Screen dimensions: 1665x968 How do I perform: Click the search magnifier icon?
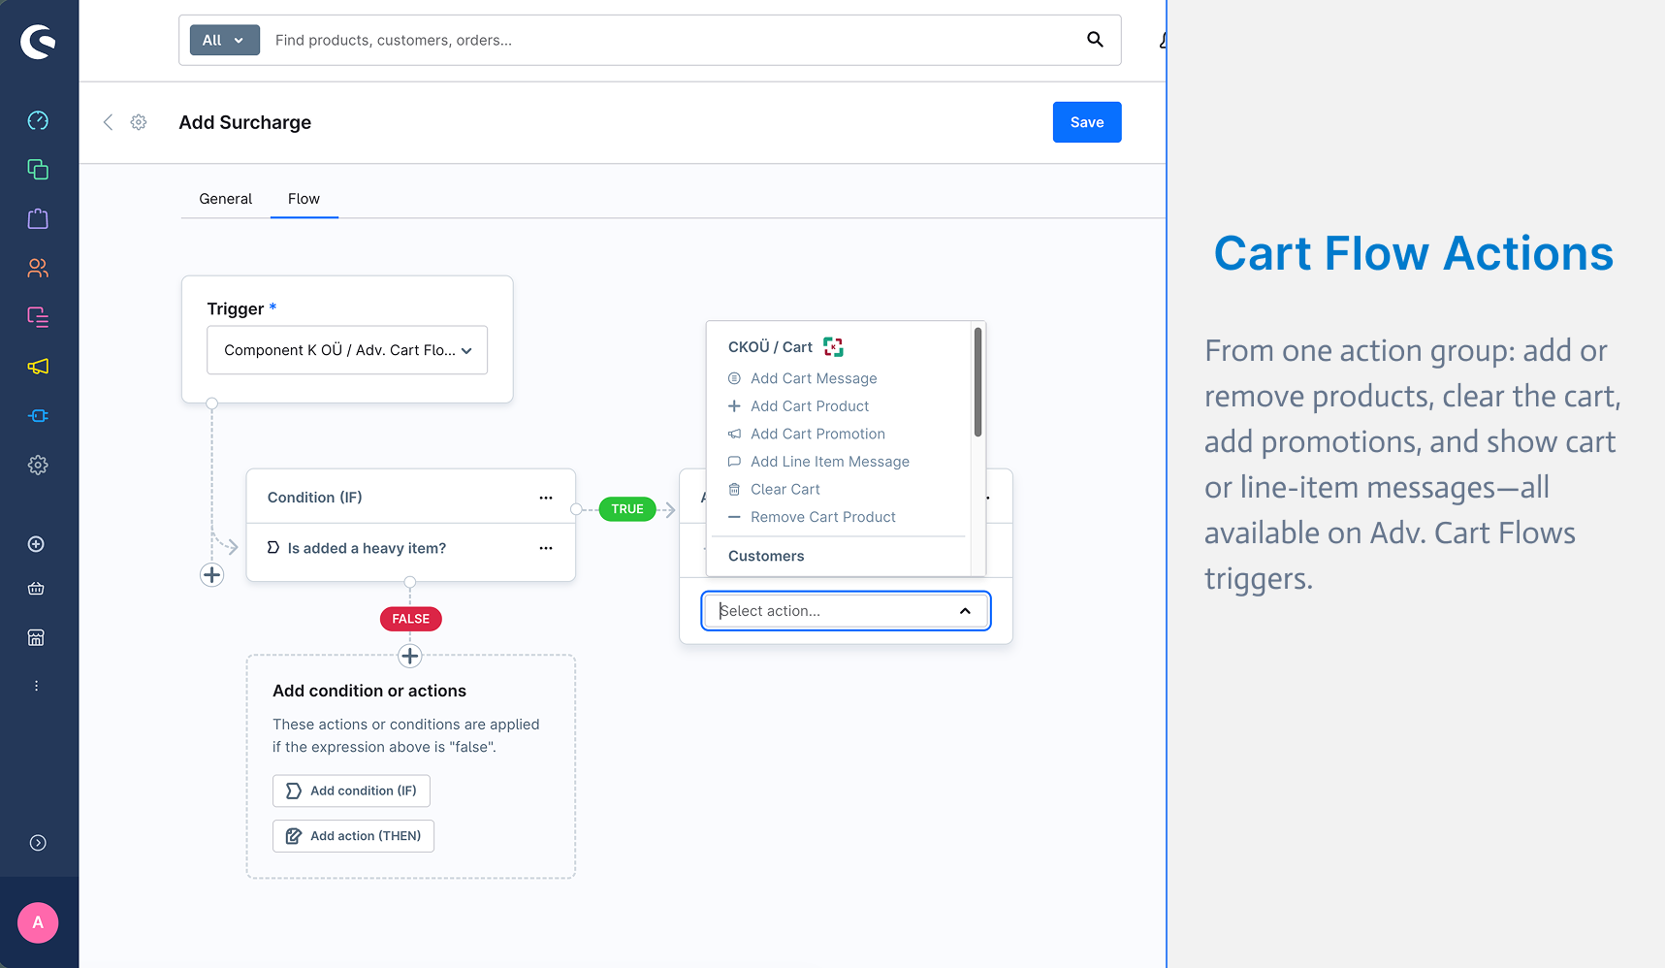pos(1095,40)
